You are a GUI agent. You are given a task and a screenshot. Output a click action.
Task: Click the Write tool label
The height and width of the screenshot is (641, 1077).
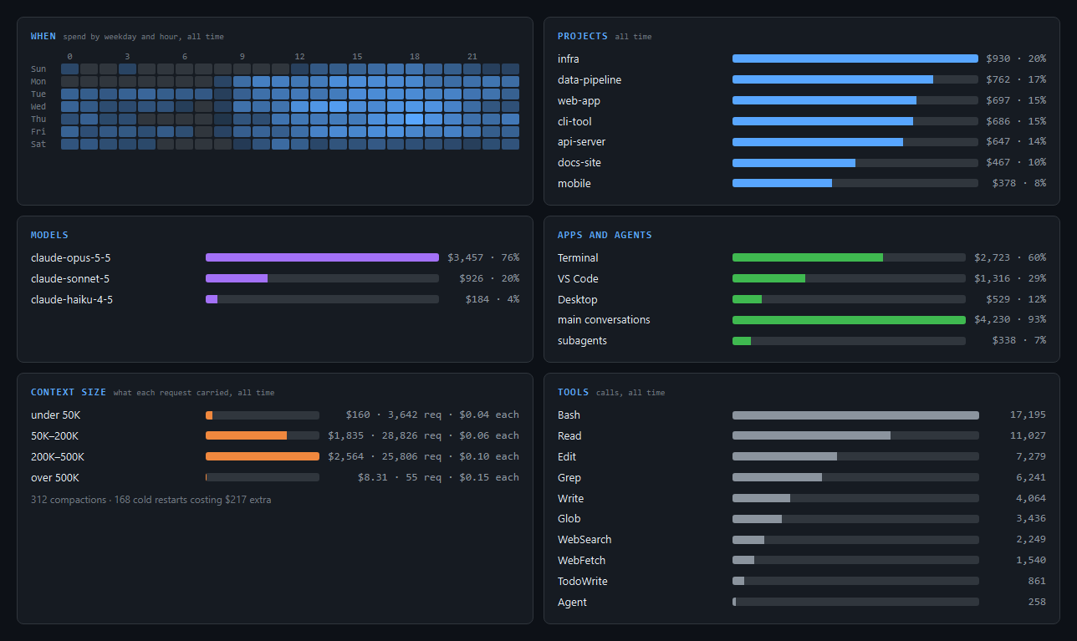(x=571, y=499)
